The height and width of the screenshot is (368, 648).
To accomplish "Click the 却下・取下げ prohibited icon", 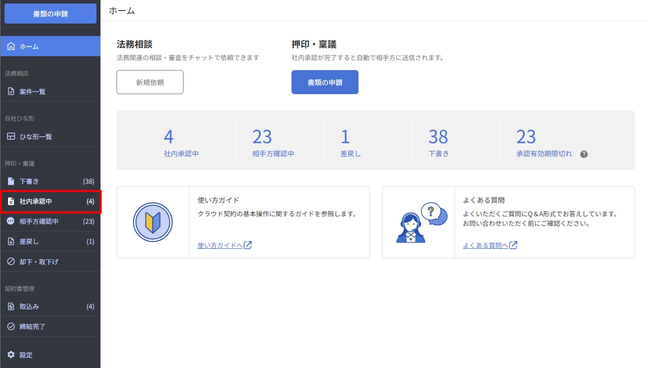I will pos(11,261).
